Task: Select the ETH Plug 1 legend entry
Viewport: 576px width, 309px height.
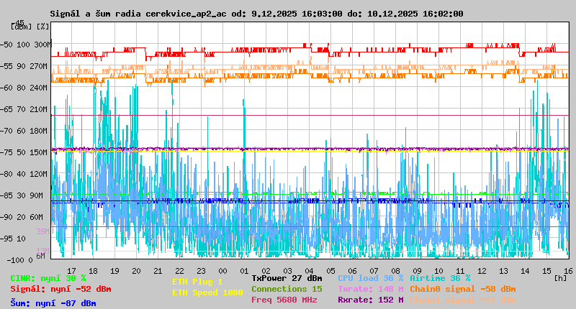Action: pyautogui.click(x=197, y=282)
